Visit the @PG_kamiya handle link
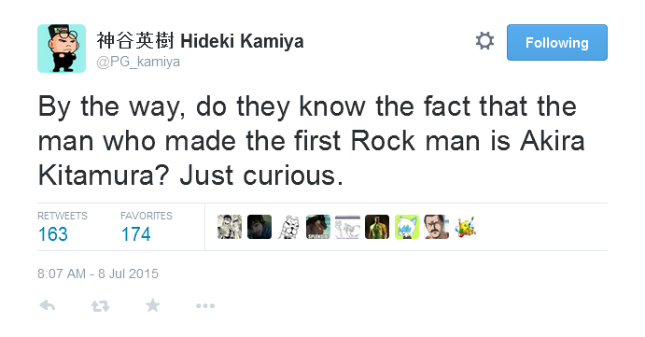 click(138, 62)
